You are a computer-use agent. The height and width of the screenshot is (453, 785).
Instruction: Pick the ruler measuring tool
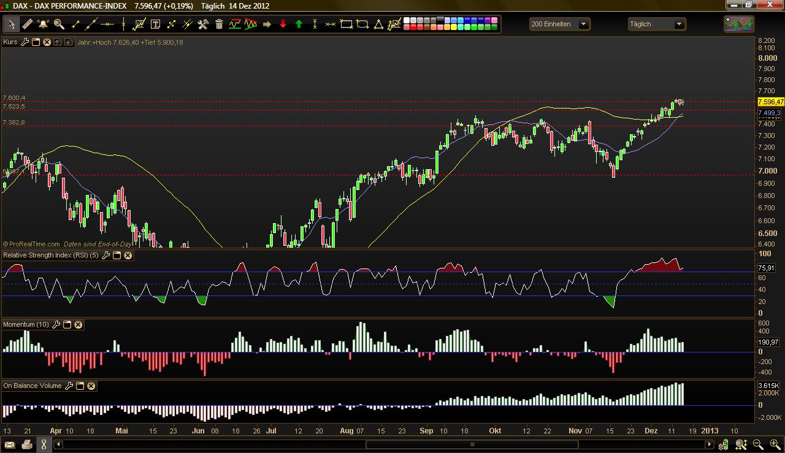pyautogui.click(x=27, y=25)
